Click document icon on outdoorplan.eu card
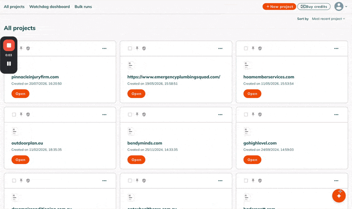Image resolution: width=352 pixels, height=209 pixels. pos(15,131)
